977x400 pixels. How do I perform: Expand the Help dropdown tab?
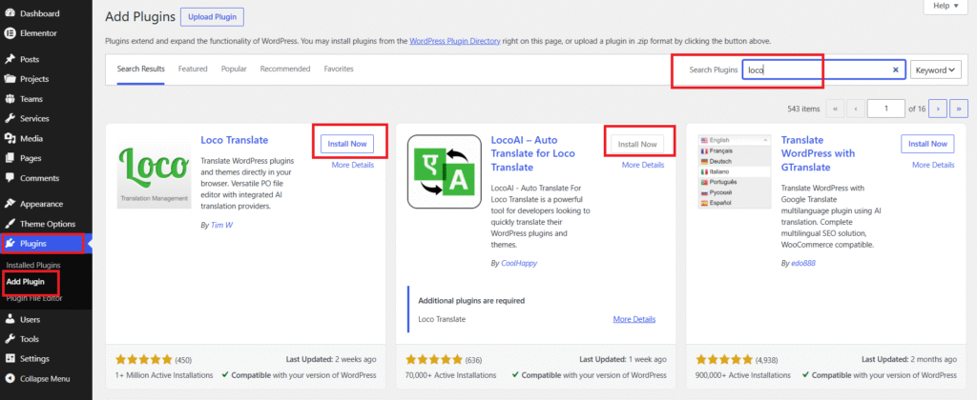(x=945, y=6)
